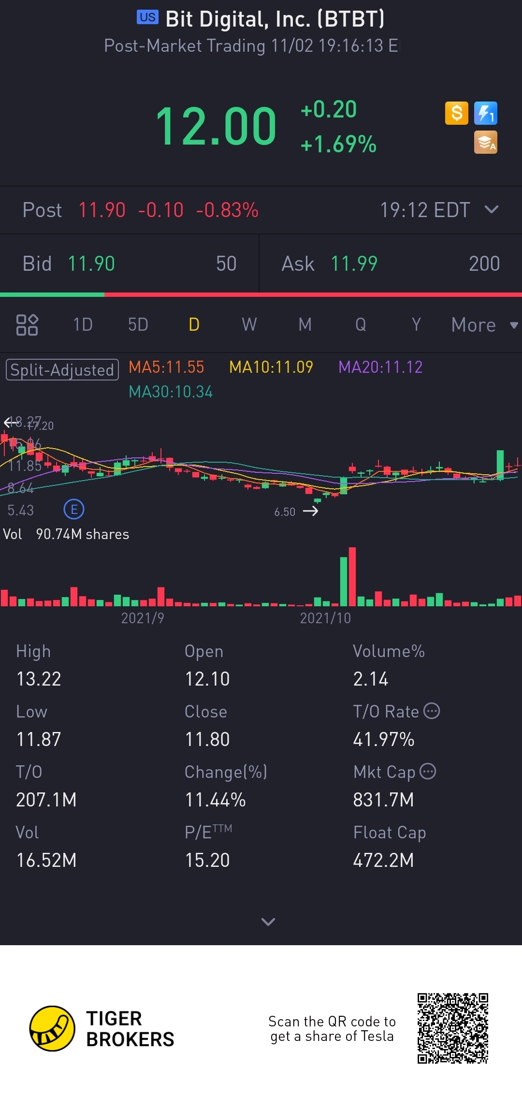Select the yearly Y chart tab
This screenshot has width=522, height=1112.
(x=416, y=324)
